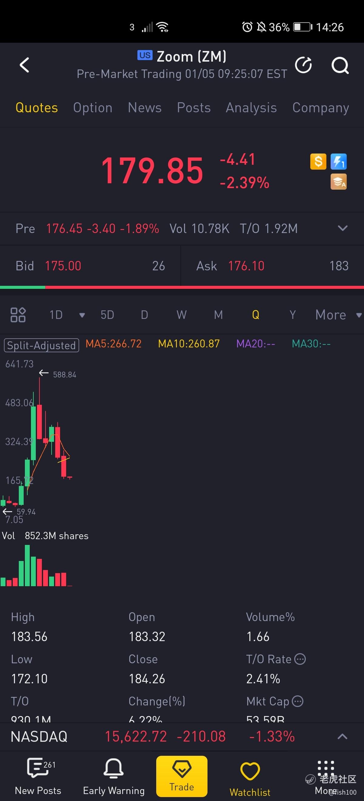Image resolution: width=364 pixels, height=801 pixels.
Task: Expand the NASDAQ index bar chevron
Action: 342,736
